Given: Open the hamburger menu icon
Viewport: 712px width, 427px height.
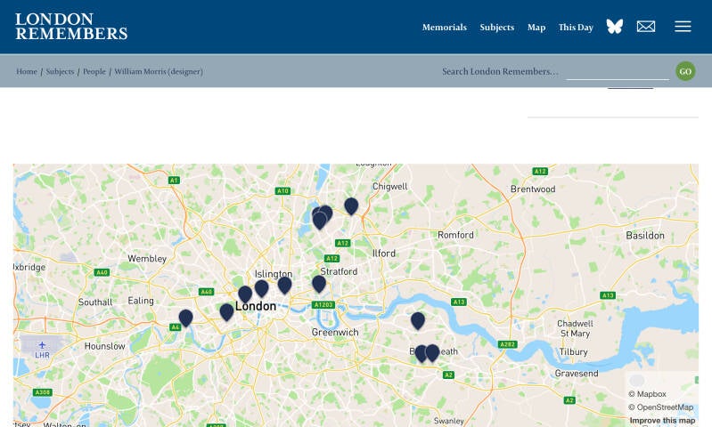Looking at the screenshot, I should coord(683,27).
